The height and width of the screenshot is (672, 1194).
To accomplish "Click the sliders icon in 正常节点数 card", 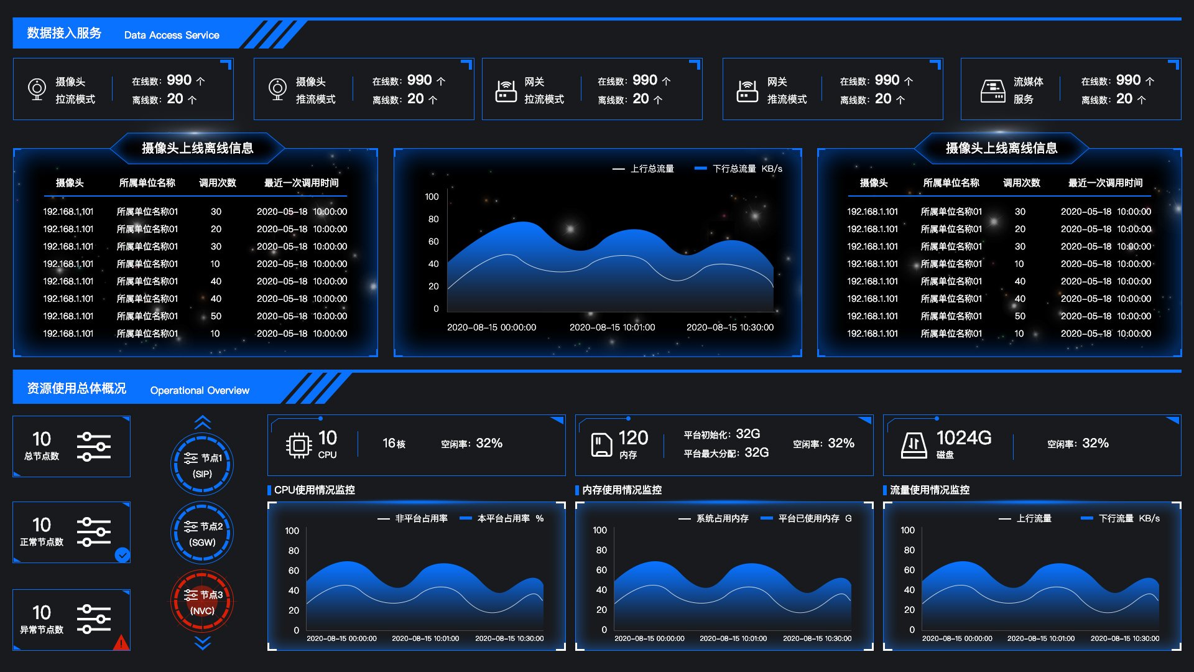I will [93, 532].
